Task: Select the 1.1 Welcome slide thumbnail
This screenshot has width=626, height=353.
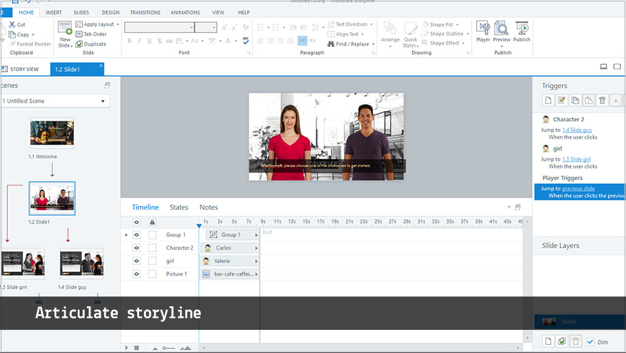Action: point(52,133)
